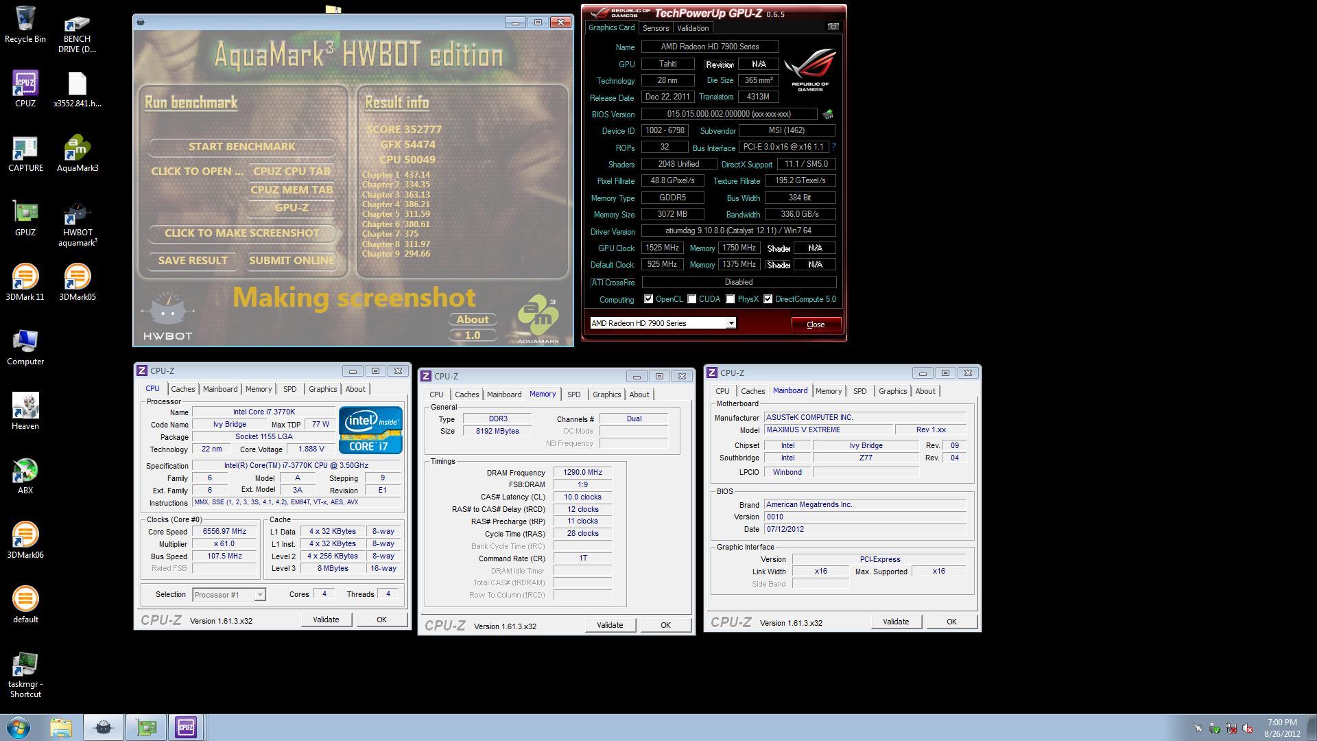This screenshot has height=741, width=1317.
Task: Click the taskbar clock showing 7:00 PM
Action: click(1282, 728)
